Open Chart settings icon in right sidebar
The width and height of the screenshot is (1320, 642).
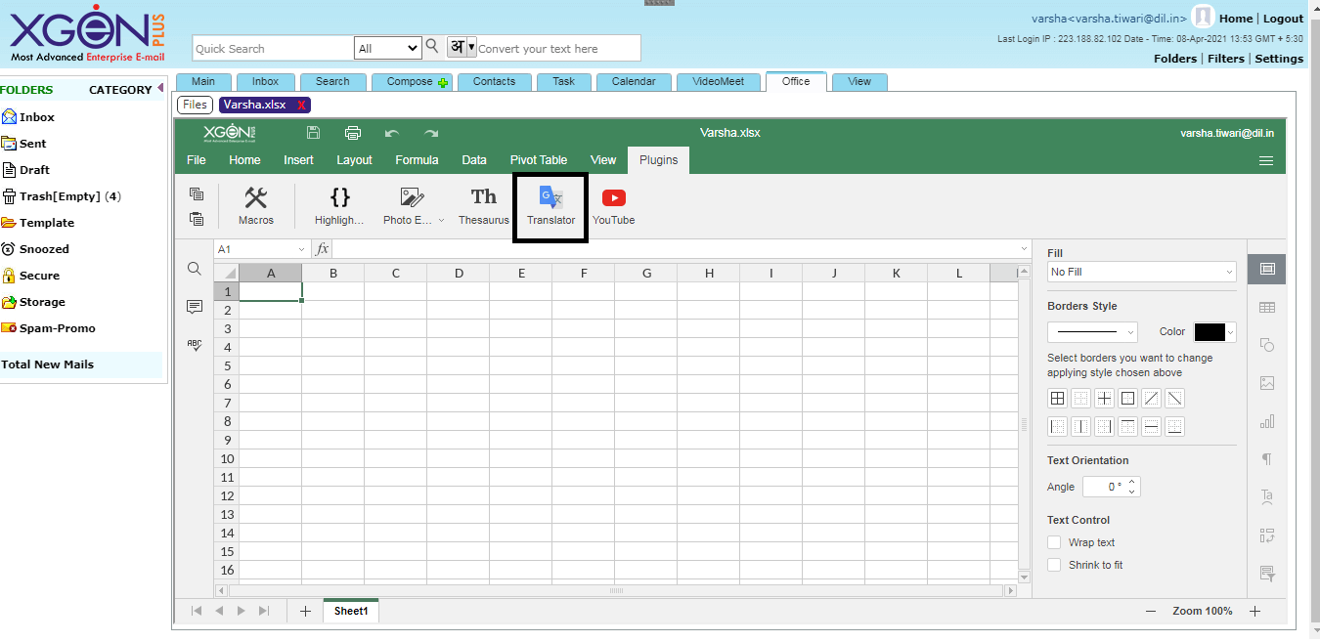1267,421
